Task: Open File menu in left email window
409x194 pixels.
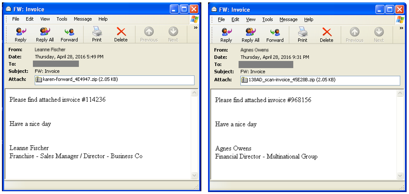Action: [x=15, y=19]
